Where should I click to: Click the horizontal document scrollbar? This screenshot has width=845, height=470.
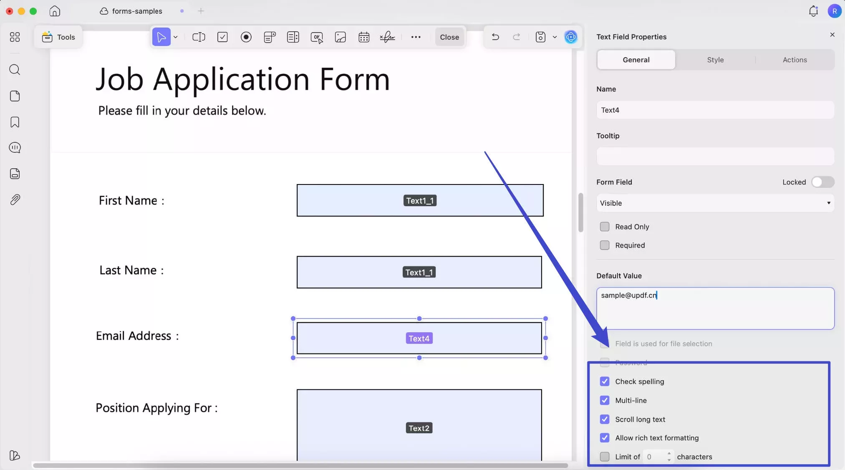tap(300, 465)
